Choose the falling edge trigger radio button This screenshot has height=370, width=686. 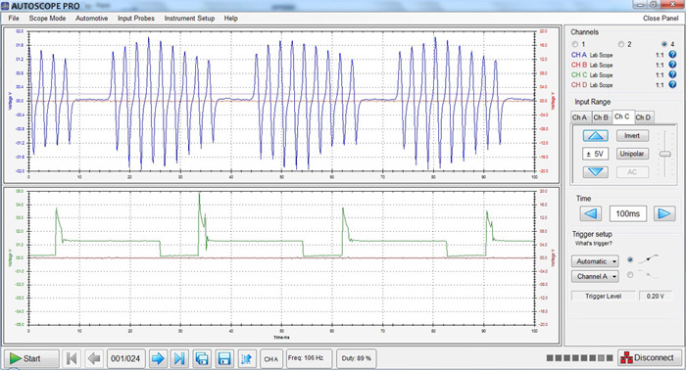tap(630, 275)
